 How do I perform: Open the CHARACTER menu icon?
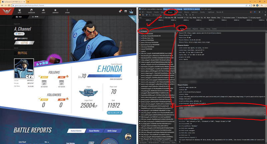click(31, 11)
